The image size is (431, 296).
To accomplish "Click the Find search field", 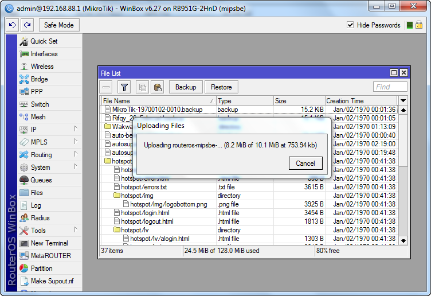I will point(390,87).
